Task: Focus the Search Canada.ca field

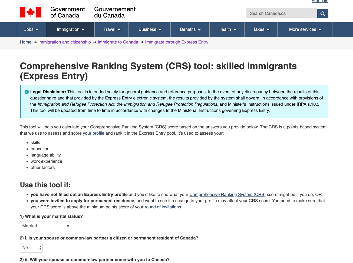Action: tap(282, 14)
